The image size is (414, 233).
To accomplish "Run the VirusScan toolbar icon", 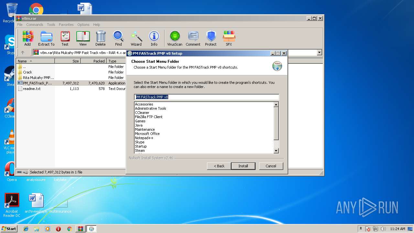I will coord(175,39).
